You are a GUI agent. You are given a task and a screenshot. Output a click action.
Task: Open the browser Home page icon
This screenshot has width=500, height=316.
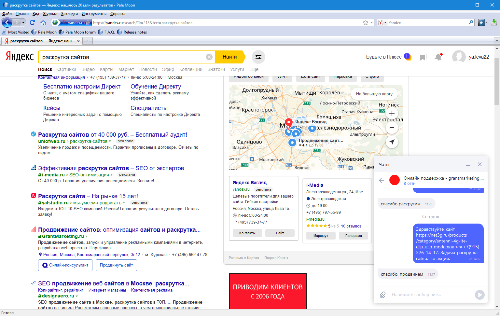pos(43,22)
